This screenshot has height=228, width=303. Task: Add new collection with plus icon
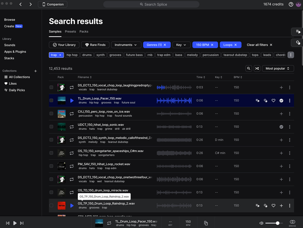pos(36,71)
